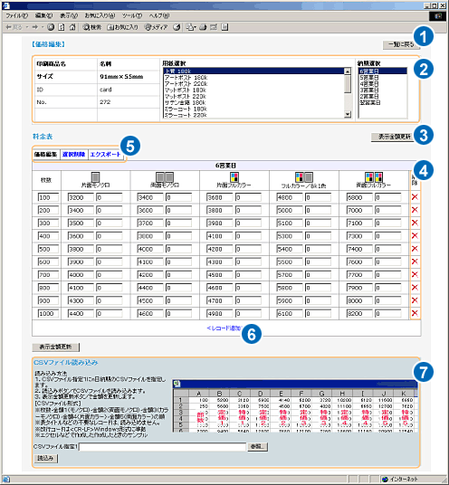
Task: Click the レコード追加 link
Action: 224,328
